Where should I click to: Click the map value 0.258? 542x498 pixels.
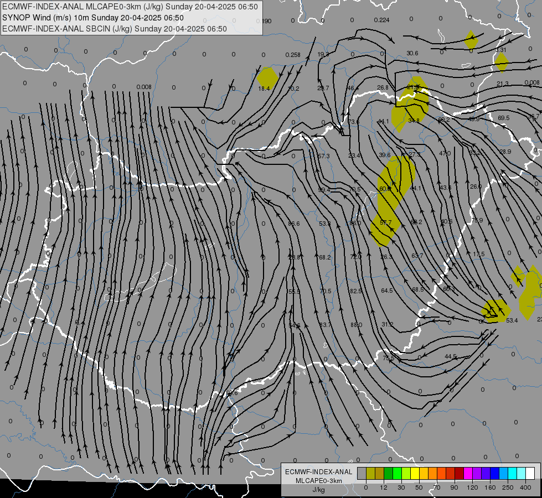click(x=293, y=55)
